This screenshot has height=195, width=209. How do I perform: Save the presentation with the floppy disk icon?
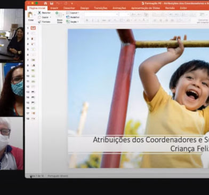52,3
